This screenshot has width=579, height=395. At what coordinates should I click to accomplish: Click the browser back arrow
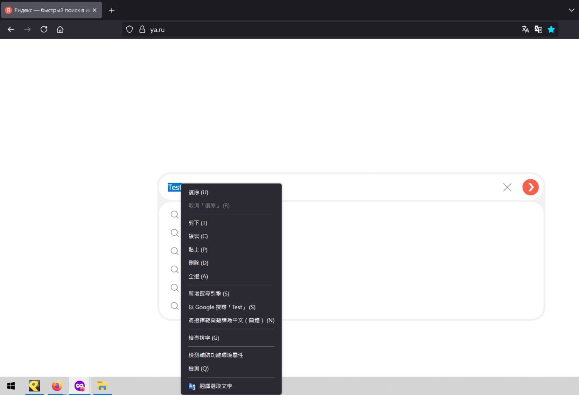click(x=11, y=29)
